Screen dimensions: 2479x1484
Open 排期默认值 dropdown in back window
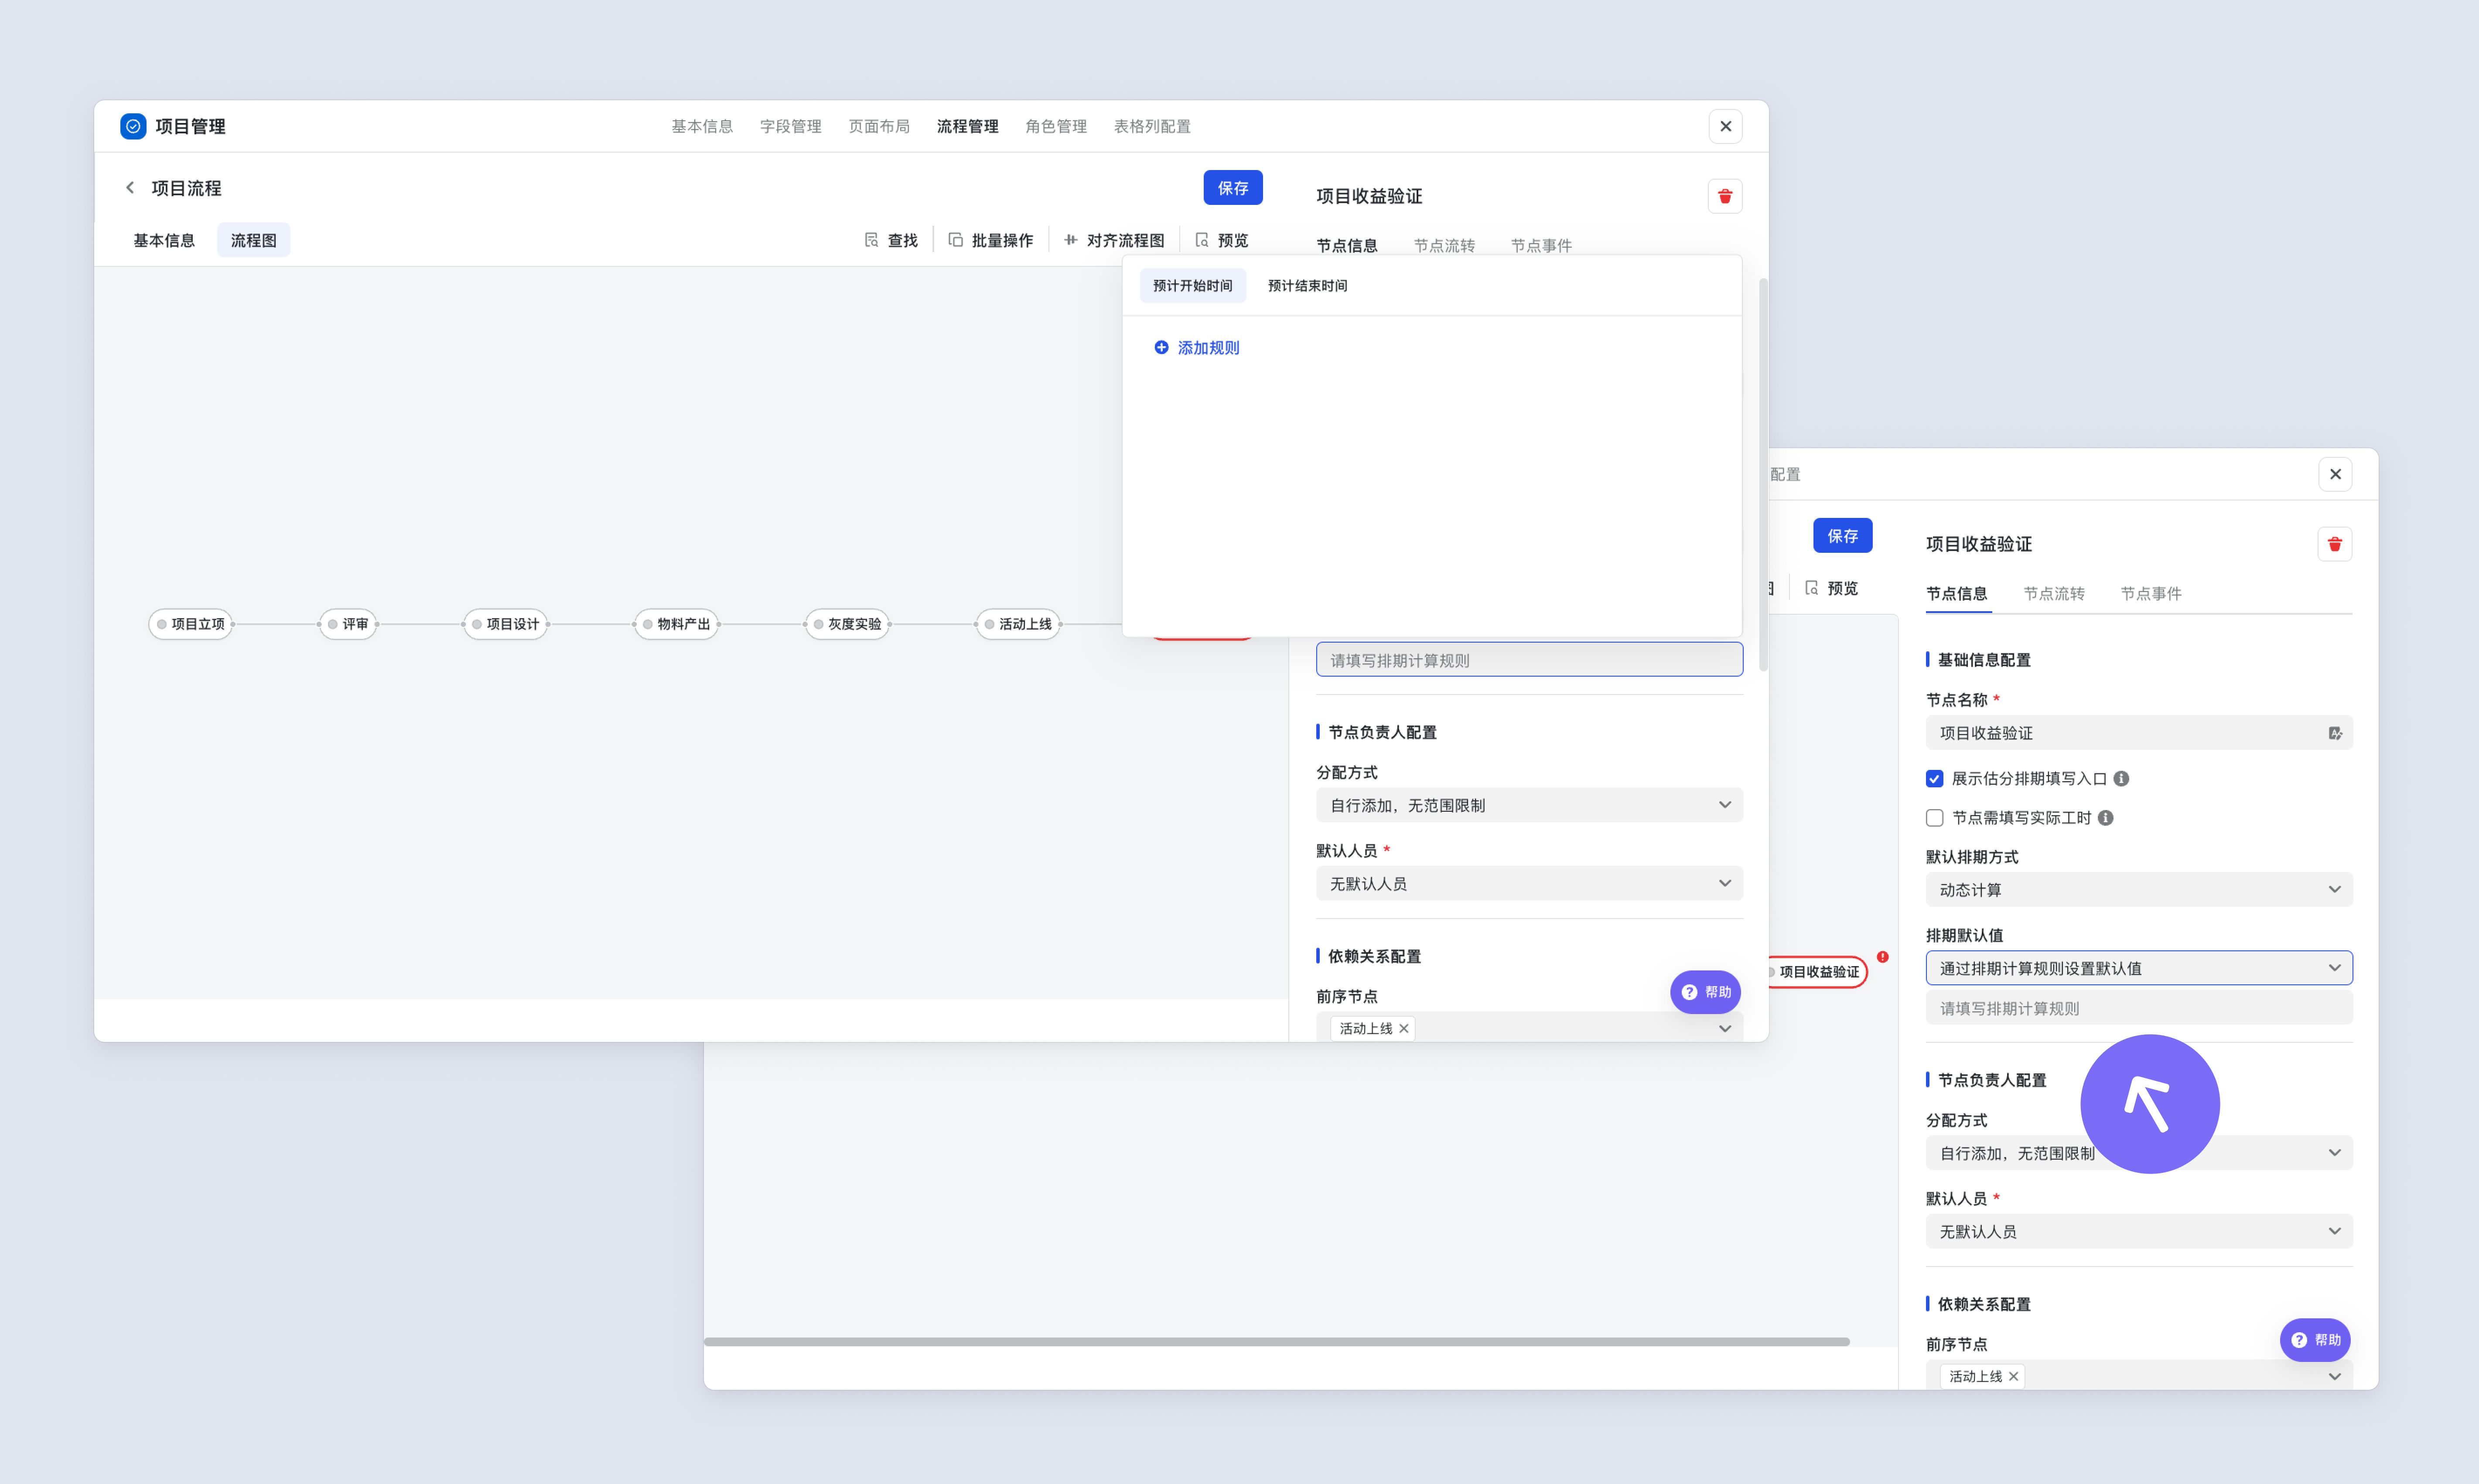coord(2139,968)
